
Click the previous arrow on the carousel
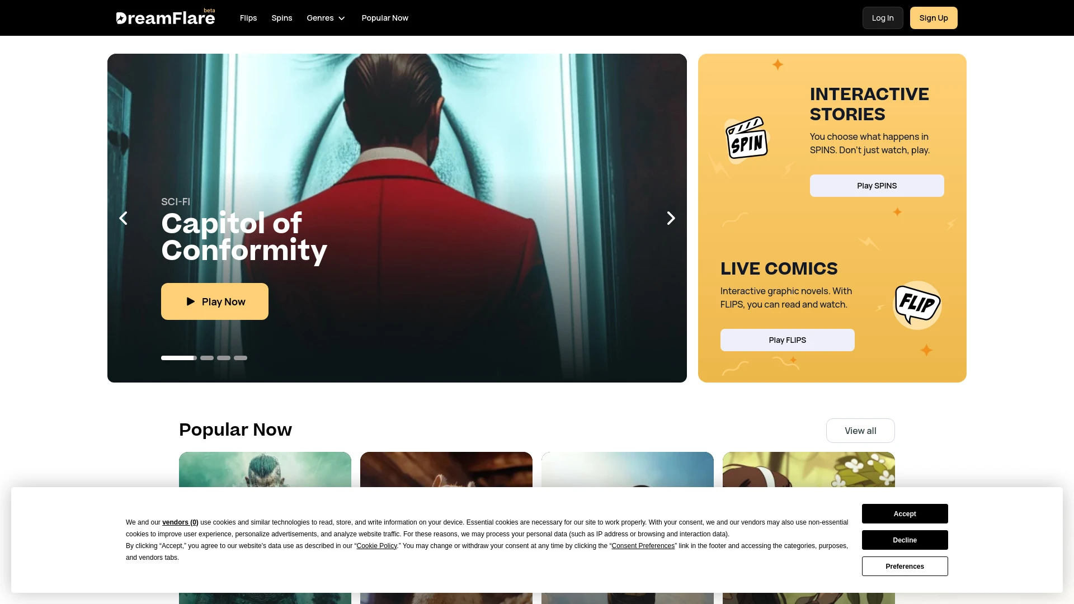pos(123,218)
